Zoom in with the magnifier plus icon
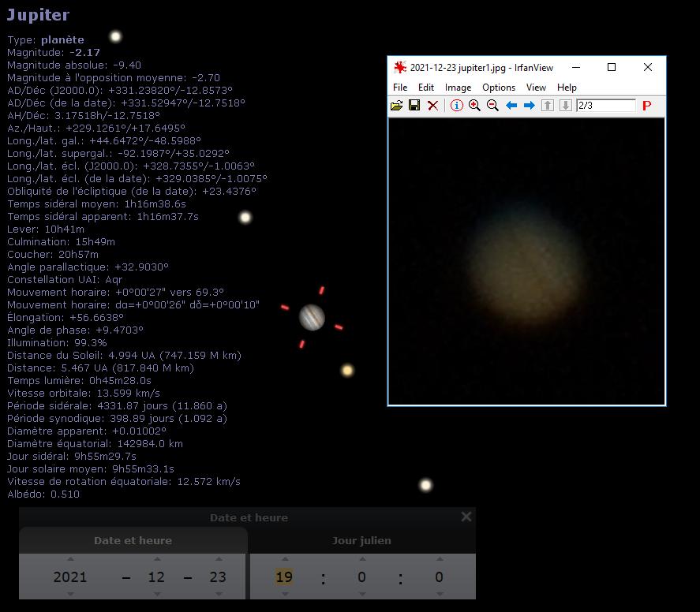This screenshot has width=700, height=612. coord(474,106)
